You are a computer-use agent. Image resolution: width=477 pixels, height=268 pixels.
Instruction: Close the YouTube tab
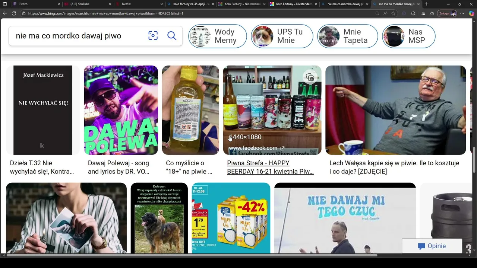coord(110,4)
